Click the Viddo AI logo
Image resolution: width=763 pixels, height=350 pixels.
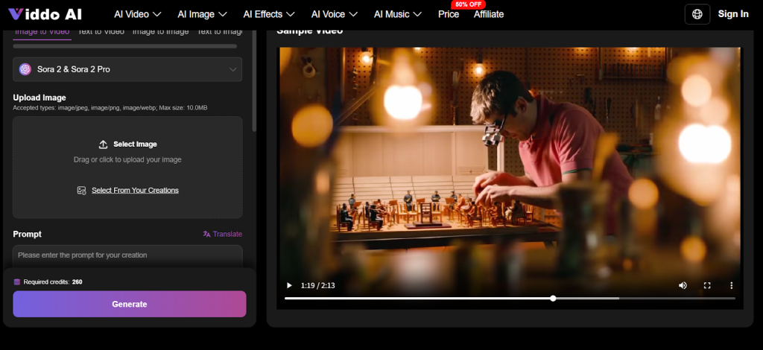pos(45,13)
